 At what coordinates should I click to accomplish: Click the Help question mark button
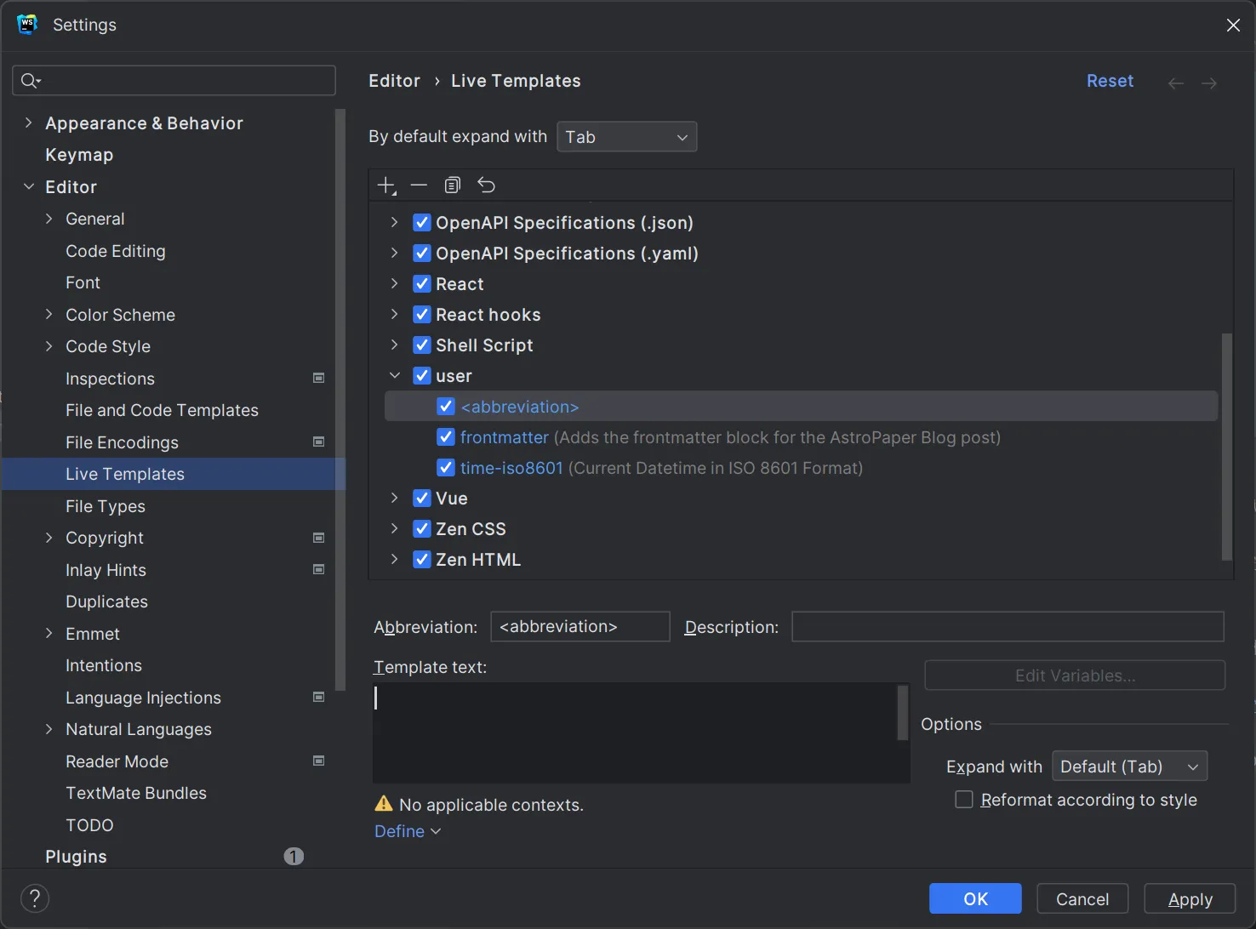tap(35, 898)
